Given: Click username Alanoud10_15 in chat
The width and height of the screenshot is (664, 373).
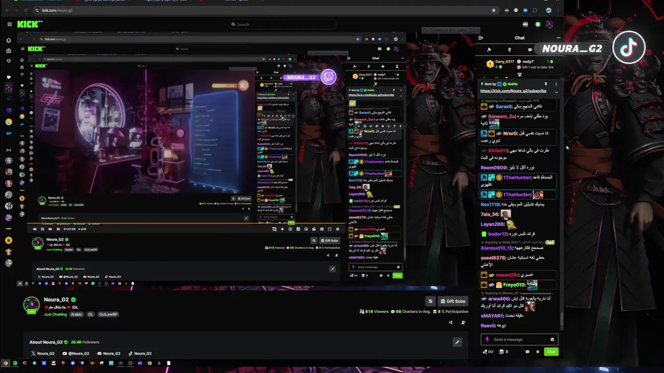Looking at the screenshot, I should (497, 248).
